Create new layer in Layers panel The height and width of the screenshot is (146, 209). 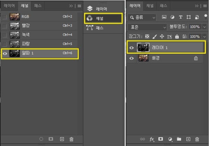pos(188,139)
